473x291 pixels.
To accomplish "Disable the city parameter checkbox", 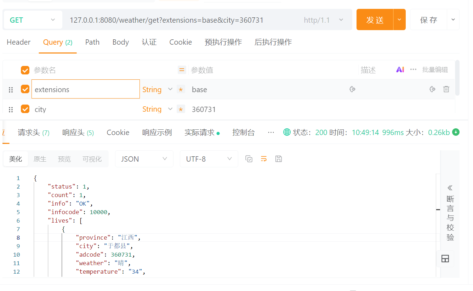I will [x=25, y=109].
